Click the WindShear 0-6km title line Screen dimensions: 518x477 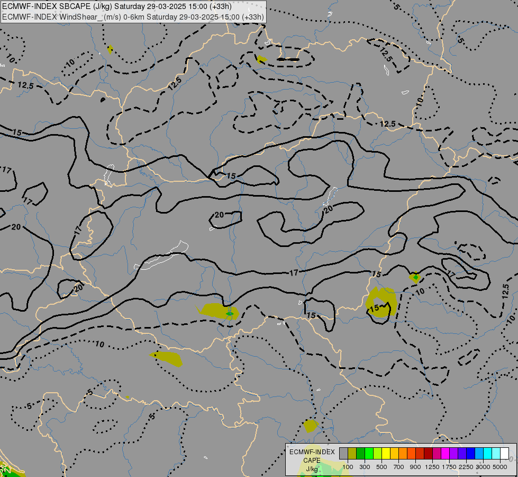pyautogui.click(x=133, y=17)
